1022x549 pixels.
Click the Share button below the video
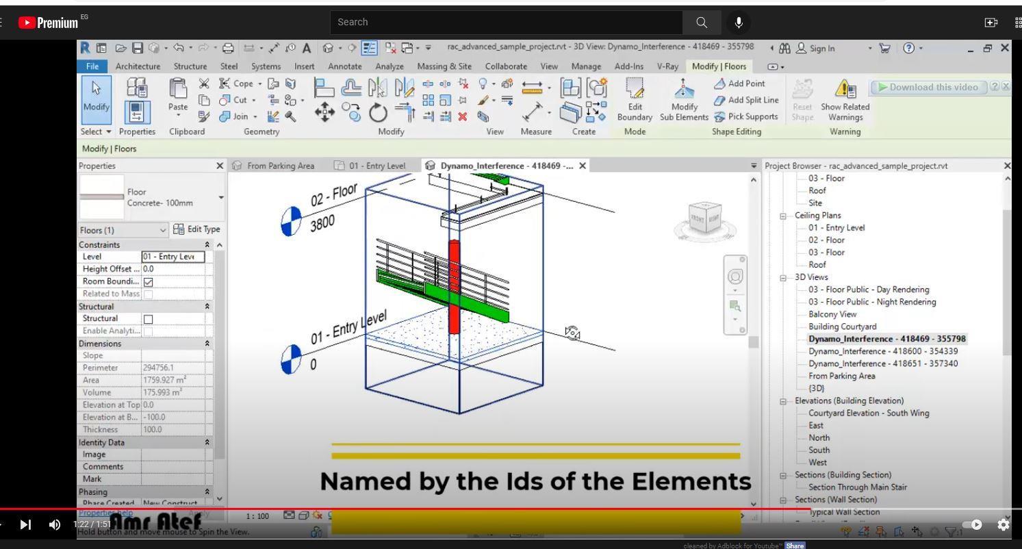(x=795, y=546)
